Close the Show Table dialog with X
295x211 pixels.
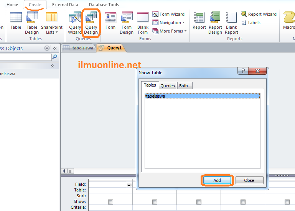point(257,71)
